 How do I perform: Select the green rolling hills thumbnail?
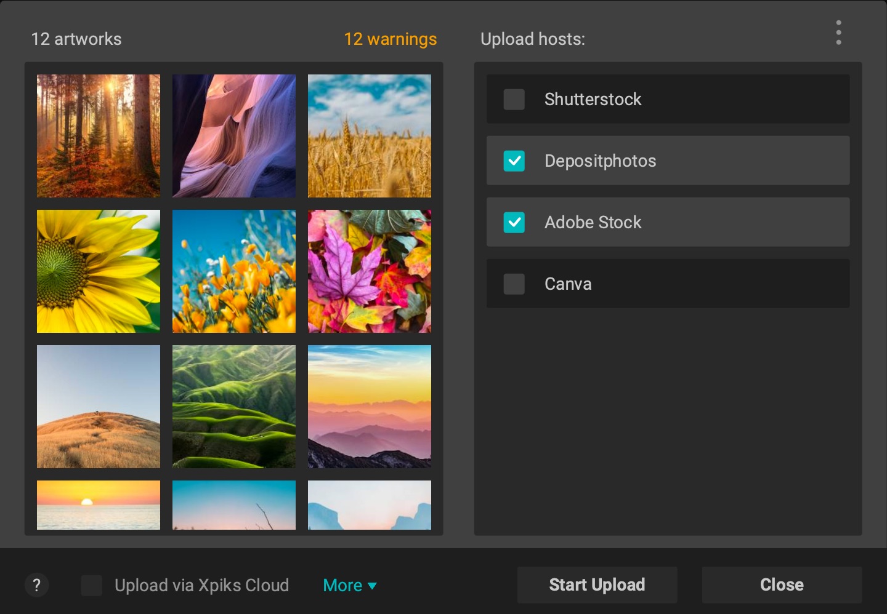click(x=234, y=406)
